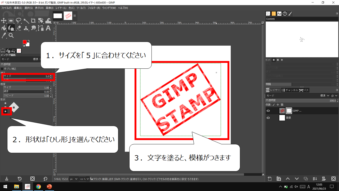Open the Fonts tab in right dock
Screen dimensions: 339x191
tap(279, 14)
